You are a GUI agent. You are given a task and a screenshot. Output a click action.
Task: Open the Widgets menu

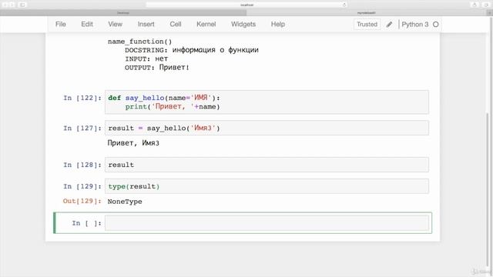(x=243, y=24)
